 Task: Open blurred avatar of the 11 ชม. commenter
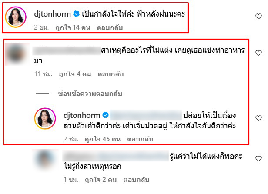click(16, 54)
